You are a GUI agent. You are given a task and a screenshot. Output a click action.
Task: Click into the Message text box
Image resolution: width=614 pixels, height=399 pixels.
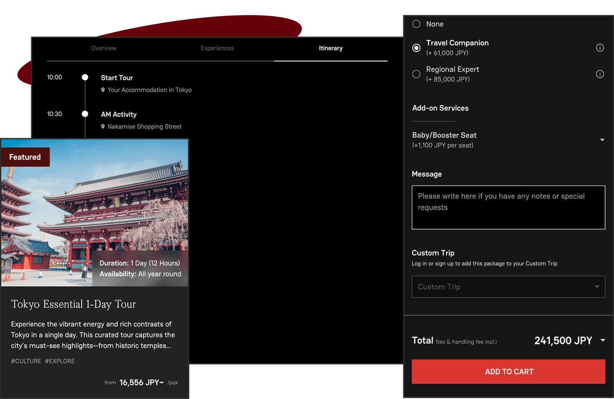pos(508,207)
